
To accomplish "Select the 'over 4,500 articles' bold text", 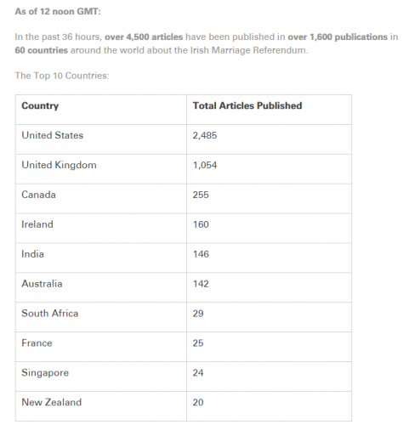I will click(x=144, y=37).
